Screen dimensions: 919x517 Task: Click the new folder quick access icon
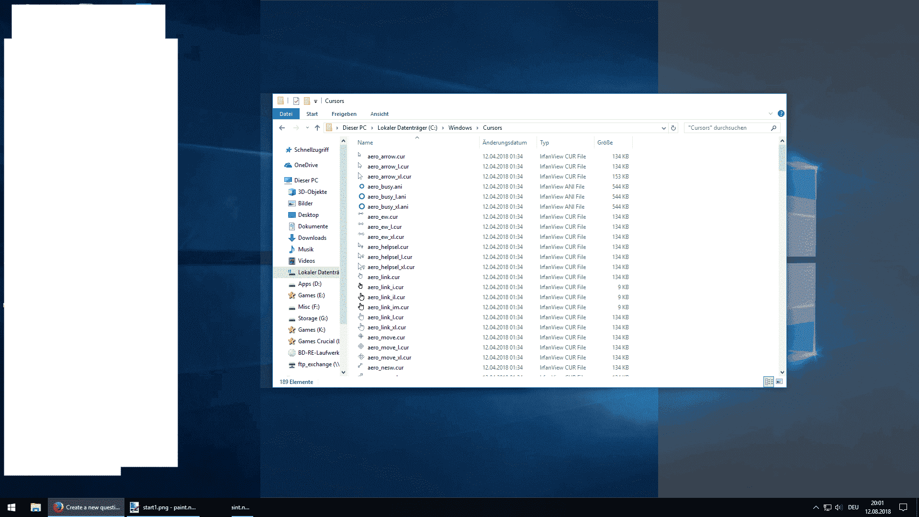coord(307,101)
